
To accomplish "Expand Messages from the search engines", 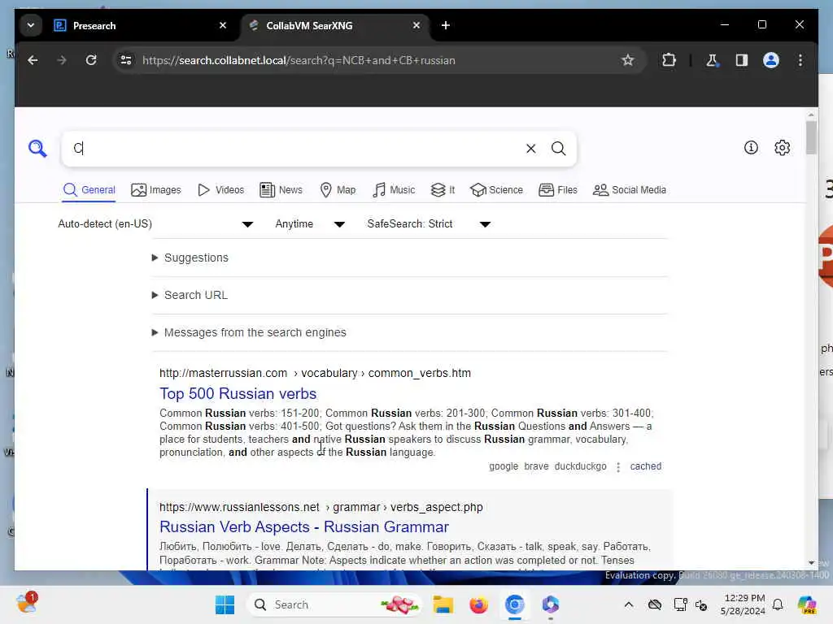I will coord(249,332).
